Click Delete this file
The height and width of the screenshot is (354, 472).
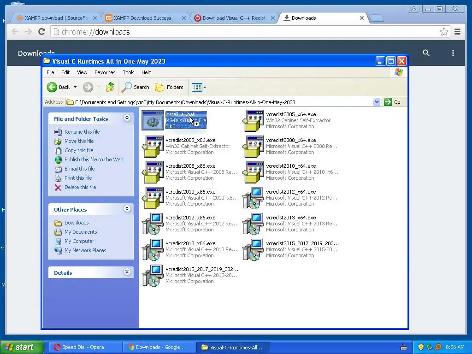pyautogui.click(x=80, y=187)
